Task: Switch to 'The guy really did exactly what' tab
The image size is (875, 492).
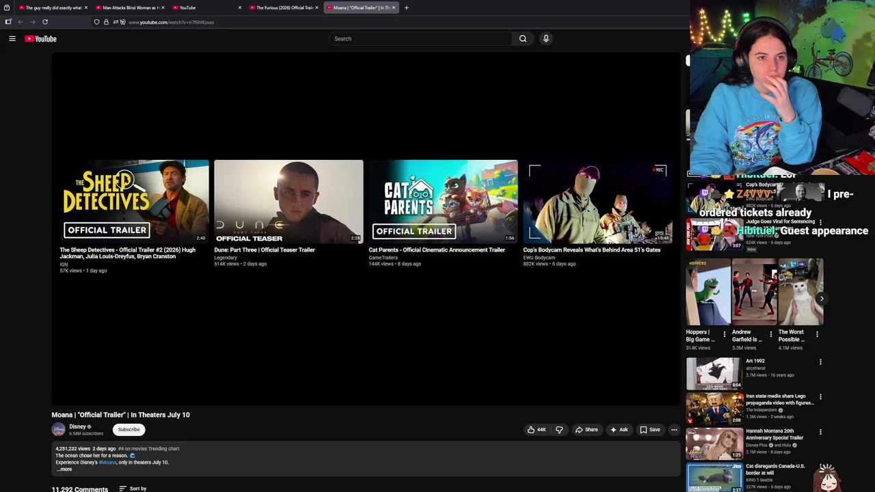Action: (x=53, y=8)
